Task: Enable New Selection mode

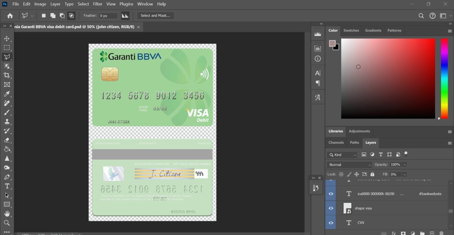Action: [x=44, y=16]
